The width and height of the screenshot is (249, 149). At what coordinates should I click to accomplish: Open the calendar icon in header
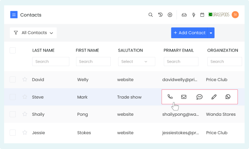coord(202,15)
